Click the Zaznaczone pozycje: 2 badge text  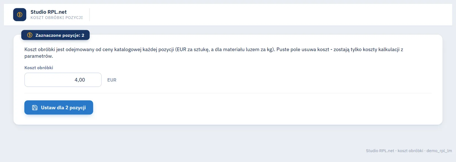60,35
